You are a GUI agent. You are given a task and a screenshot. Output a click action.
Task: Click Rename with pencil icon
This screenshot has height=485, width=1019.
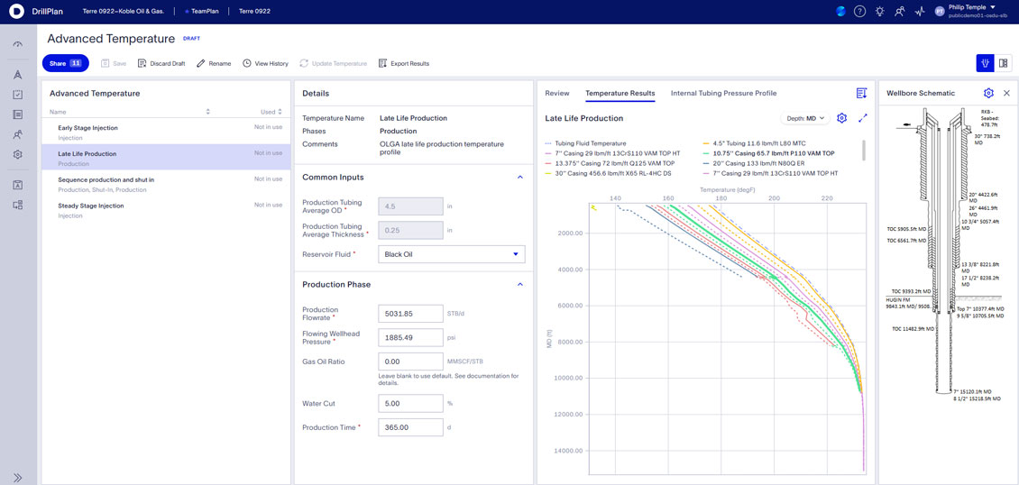(x=214, y=64)
